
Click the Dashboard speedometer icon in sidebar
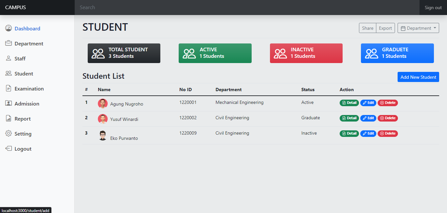pyautogui.click(x=9, y=28)
